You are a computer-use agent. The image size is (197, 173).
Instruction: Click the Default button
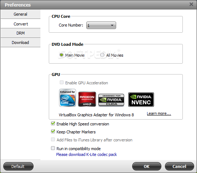[x=18, y=166]
